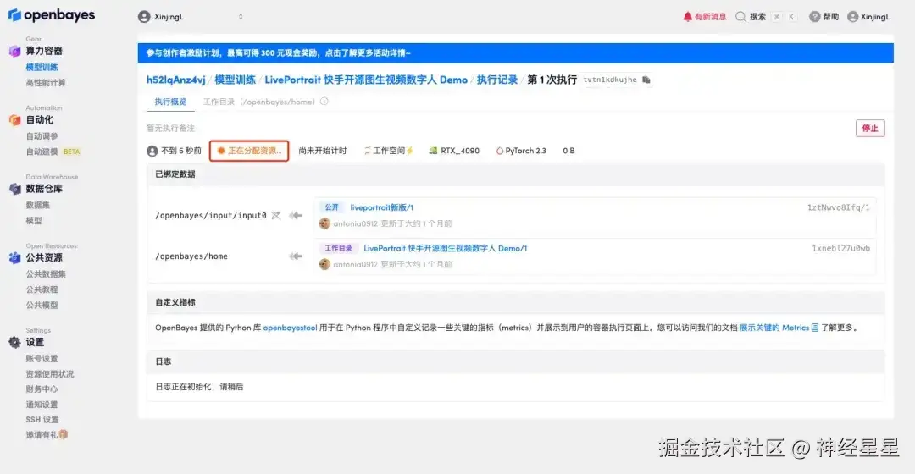915x474 pixels.
Task: Open 通知设置 in the sidebar
Action: click(x=42, y=404)
